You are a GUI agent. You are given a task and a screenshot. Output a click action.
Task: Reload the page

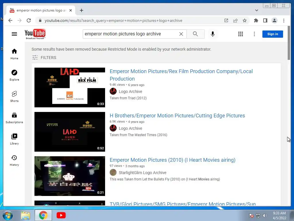29,20
